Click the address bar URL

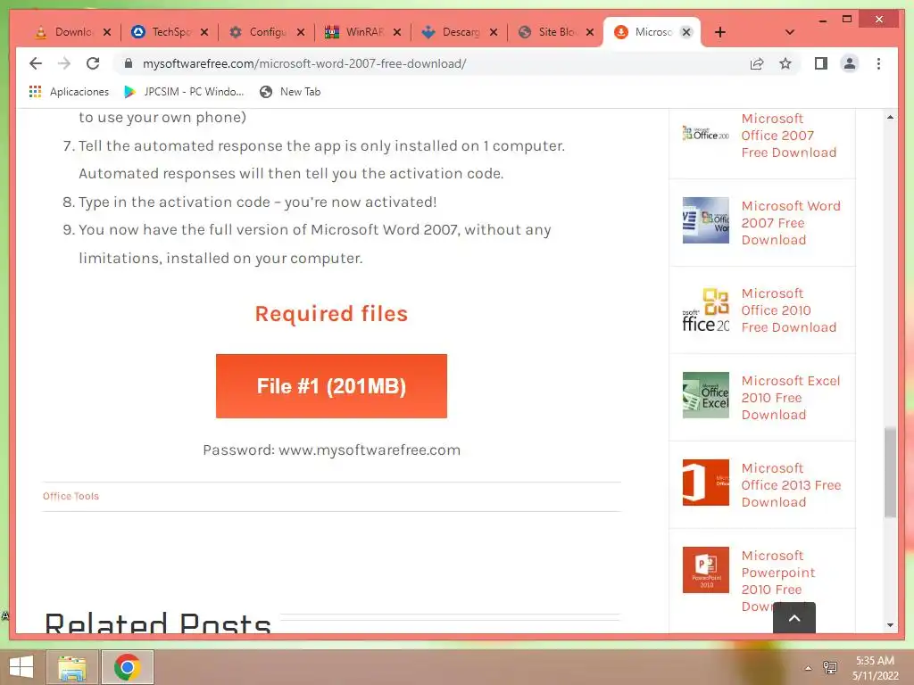[304, 63]
